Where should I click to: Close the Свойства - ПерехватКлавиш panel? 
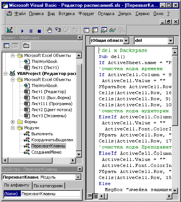80,169
